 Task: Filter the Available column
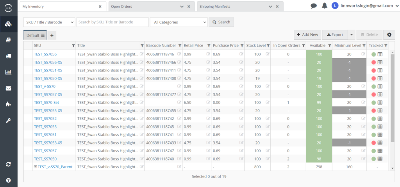[x=330, y=46]
